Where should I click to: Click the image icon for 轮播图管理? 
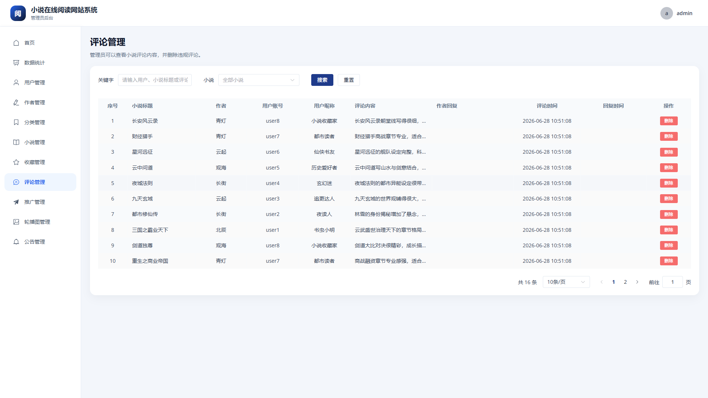pos(16,222)
